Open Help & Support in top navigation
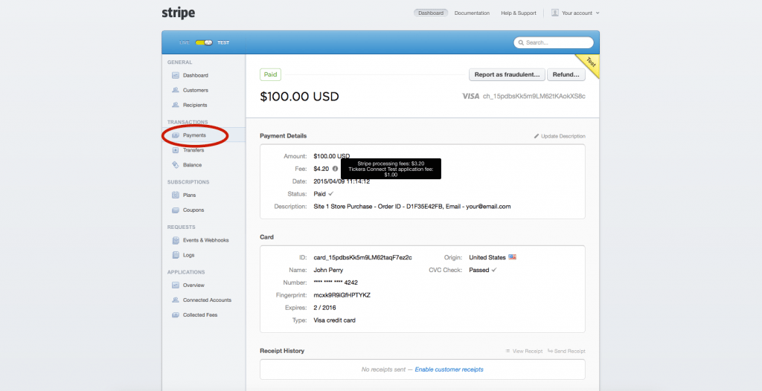Screen dimensions: 762x391 [518, 13]
